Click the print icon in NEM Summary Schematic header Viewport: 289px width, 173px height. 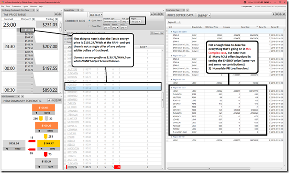56,100
